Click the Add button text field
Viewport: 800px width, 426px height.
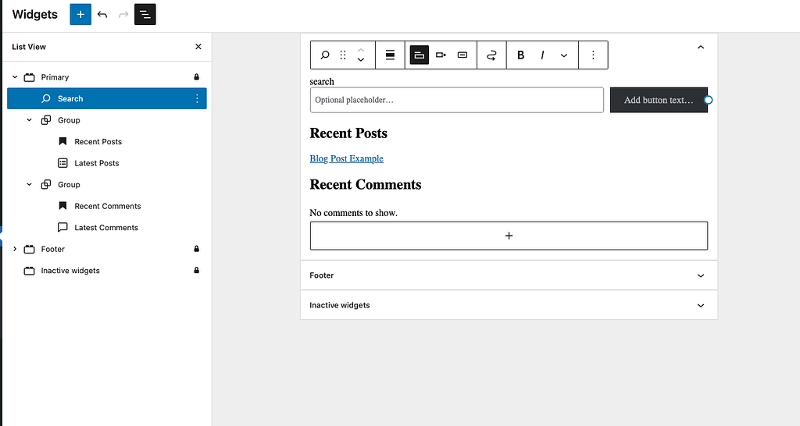[x=659, y=100]
